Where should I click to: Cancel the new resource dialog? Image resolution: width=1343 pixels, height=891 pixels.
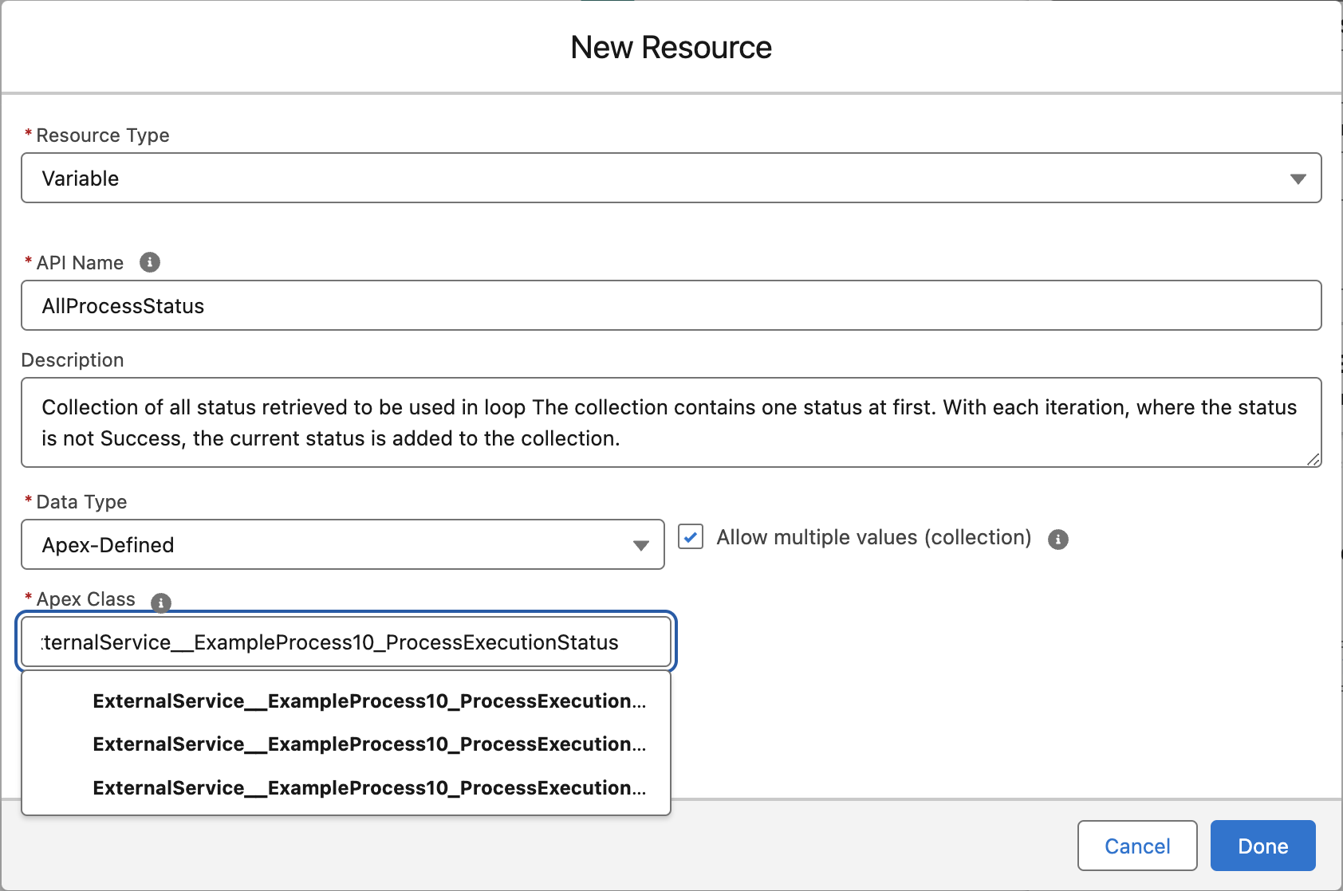click(1137, 846)
